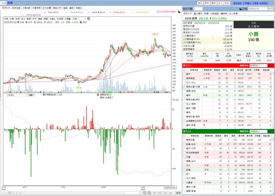Open the 新聞 tab in the right panel
The width and height of the screenshot is (275, 196).
206,13
